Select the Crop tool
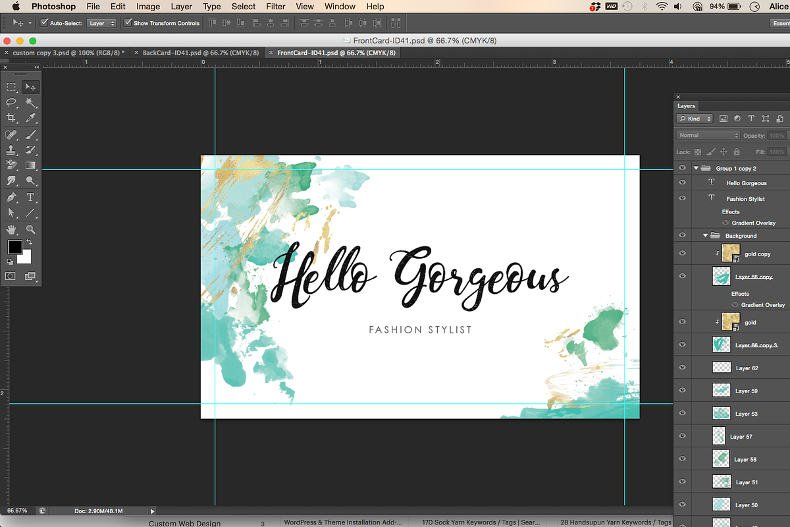 point(12,118)
